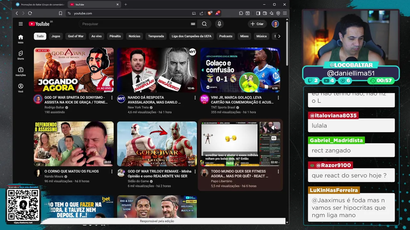This screenshot has width=410, height=230.
Task: Select the Música filter chip
Action: tap(261, 36)
